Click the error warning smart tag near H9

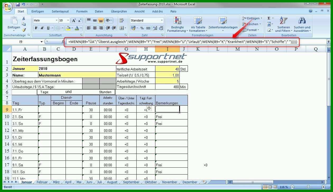pos(149,108)
